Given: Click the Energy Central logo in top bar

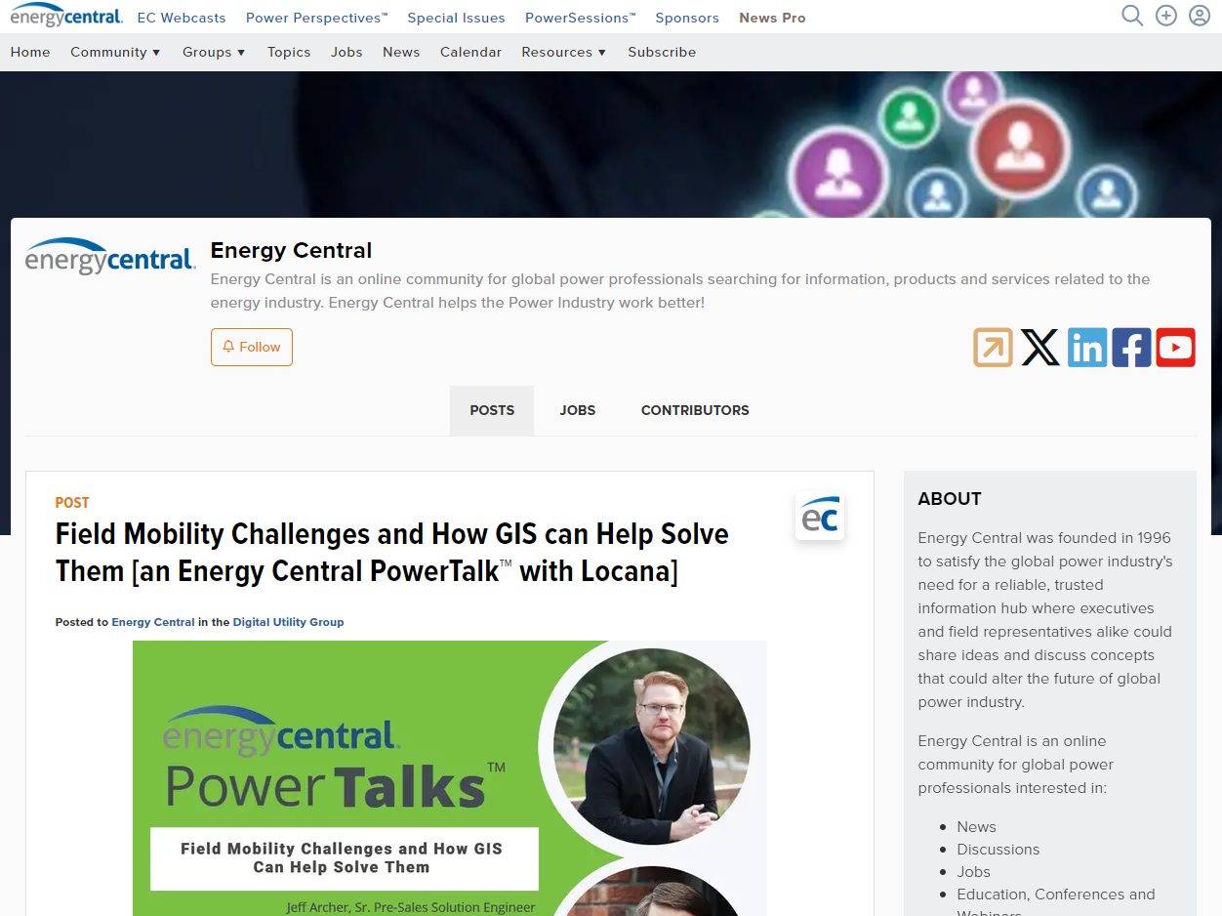Looking at the screenshot, I should tap(66, 16).
